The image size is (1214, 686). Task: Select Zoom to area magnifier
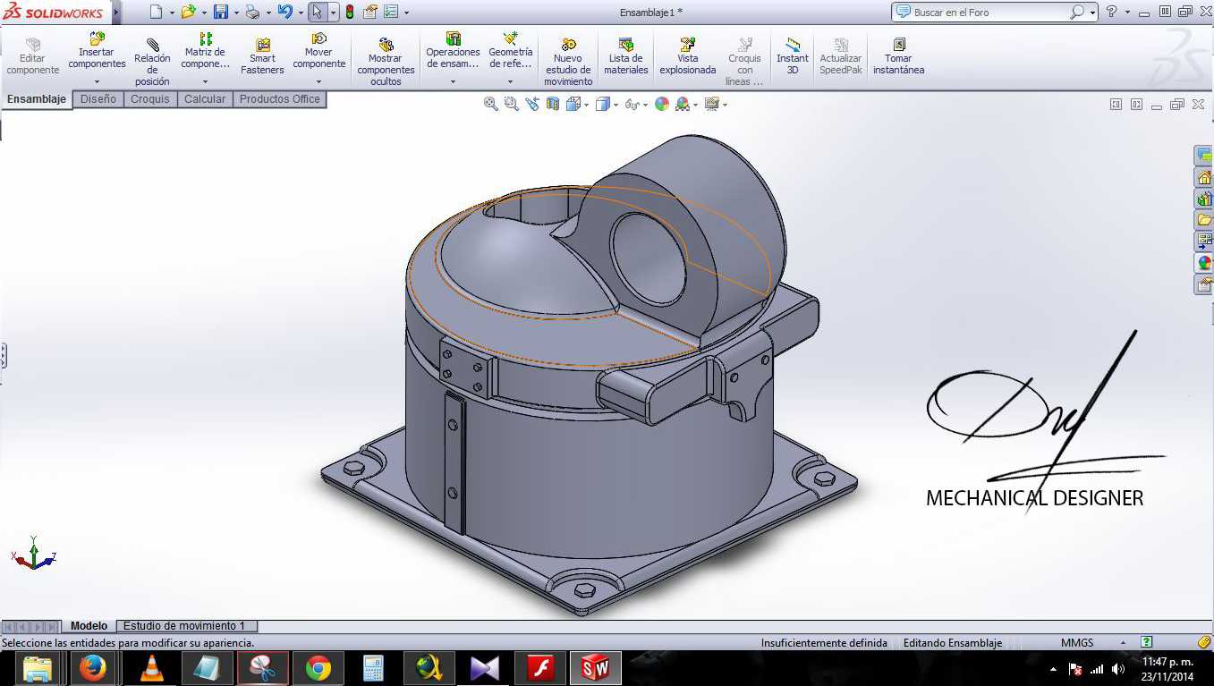511,104
